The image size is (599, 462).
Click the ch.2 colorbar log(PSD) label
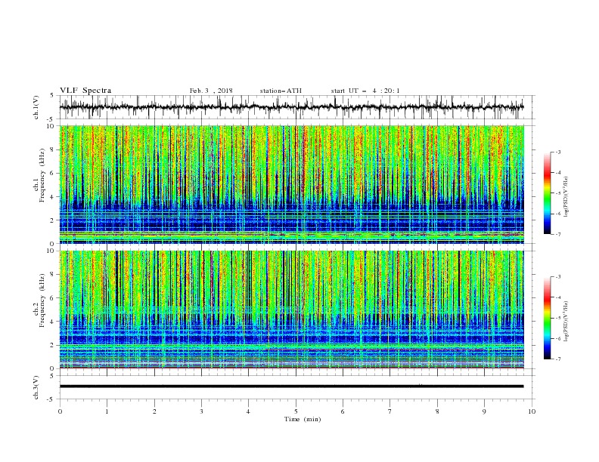[566, 322]
